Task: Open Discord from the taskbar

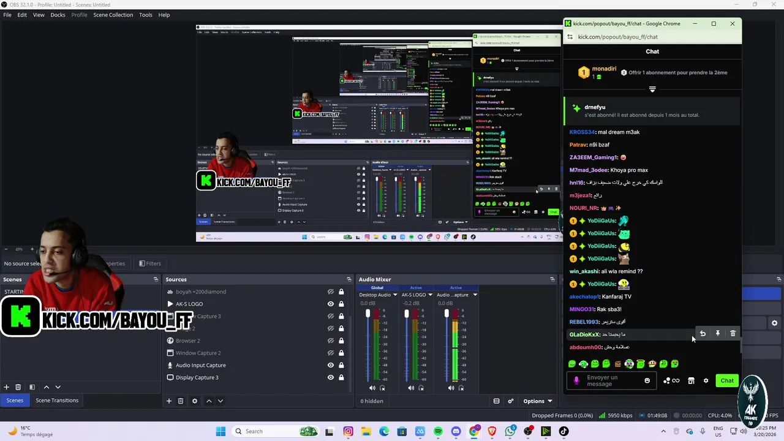Action: 456,431
